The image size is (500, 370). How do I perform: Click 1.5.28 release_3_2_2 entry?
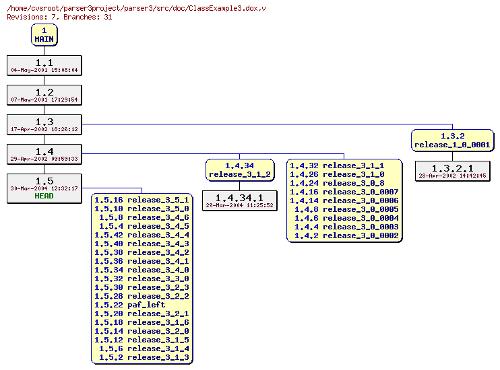142,297
